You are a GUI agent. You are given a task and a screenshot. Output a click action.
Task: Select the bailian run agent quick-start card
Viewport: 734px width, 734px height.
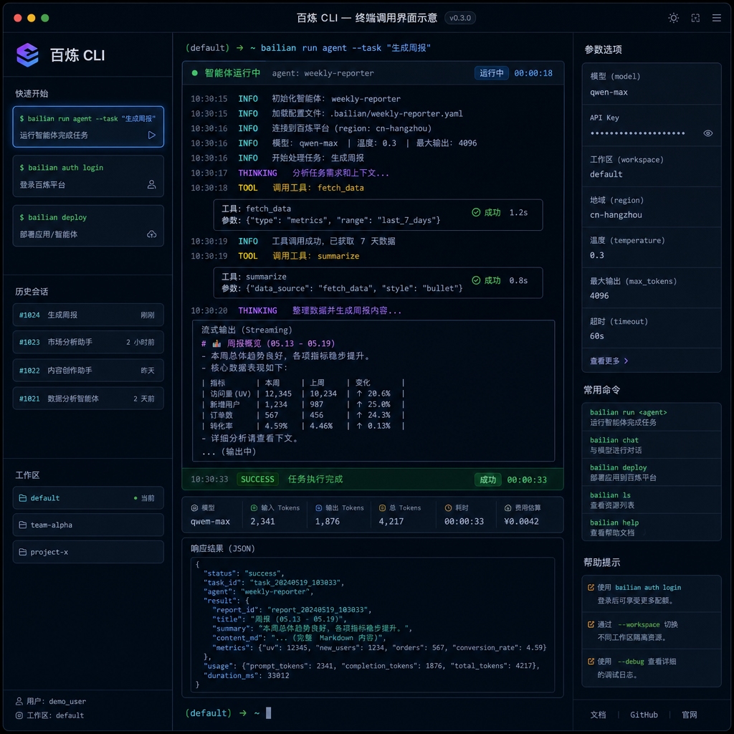(x=88, y=127)
